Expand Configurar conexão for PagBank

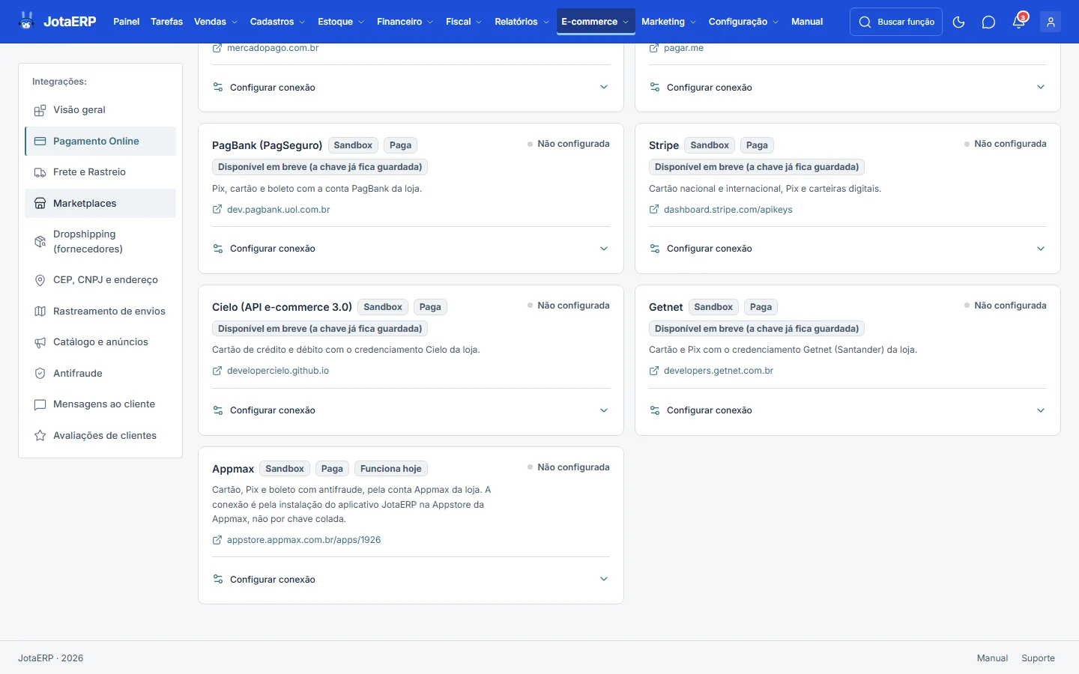411,249
